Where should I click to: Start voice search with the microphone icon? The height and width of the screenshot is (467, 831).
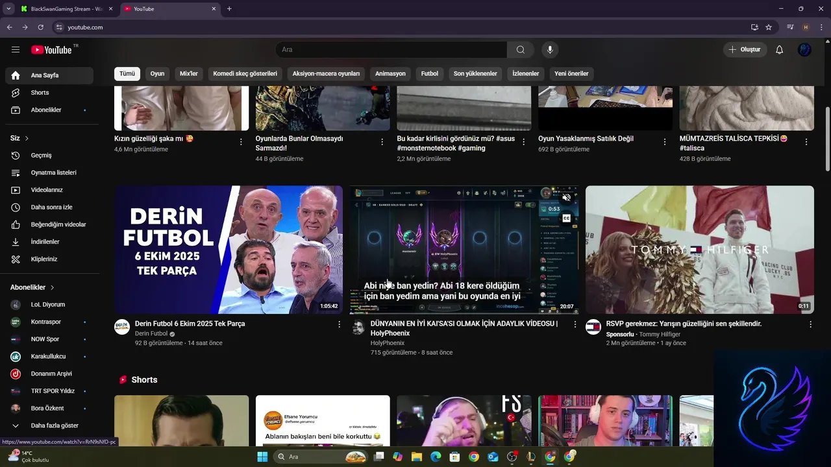(550, 50)
